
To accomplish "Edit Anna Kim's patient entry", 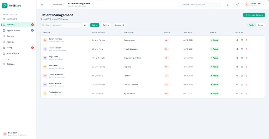I will tap(242, 67).
